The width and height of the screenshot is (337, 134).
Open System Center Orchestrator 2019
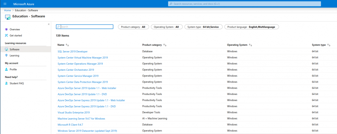click(x=76, y=70)
